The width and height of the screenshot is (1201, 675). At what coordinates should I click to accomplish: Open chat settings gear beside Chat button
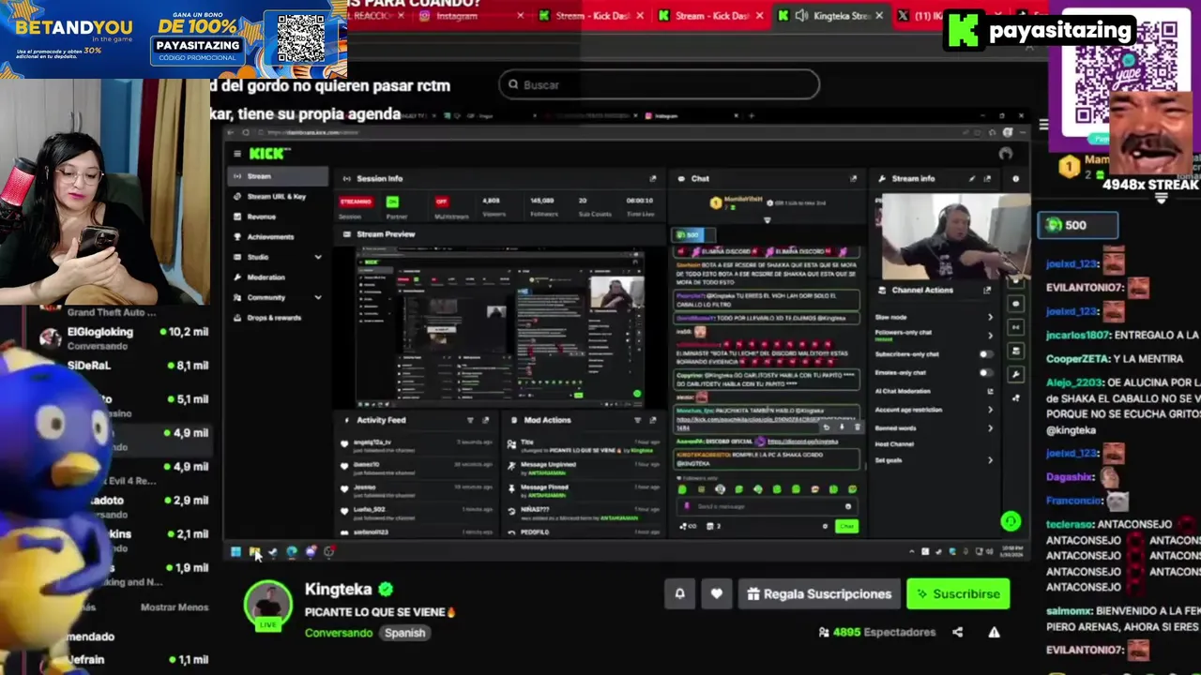point(826,526)
